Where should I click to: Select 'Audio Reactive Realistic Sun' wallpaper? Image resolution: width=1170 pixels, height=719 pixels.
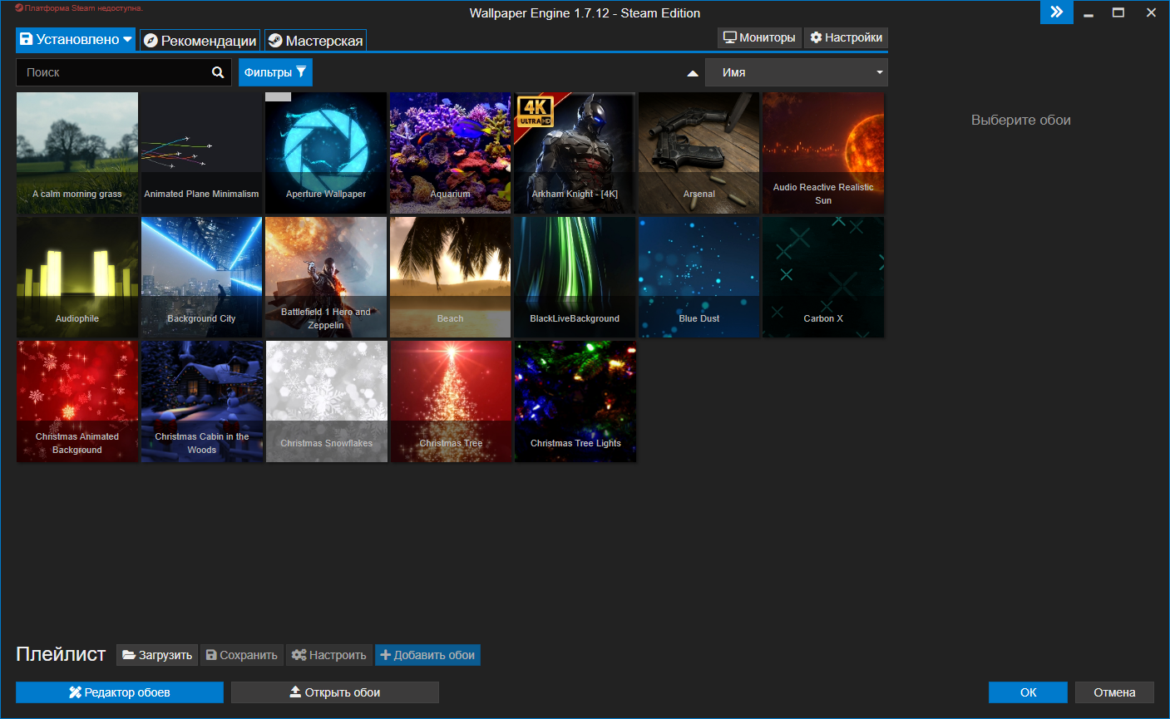[823, 153]
